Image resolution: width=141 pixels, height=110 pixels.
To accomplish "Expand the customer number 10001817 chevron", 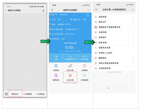I will click(75, 14).
